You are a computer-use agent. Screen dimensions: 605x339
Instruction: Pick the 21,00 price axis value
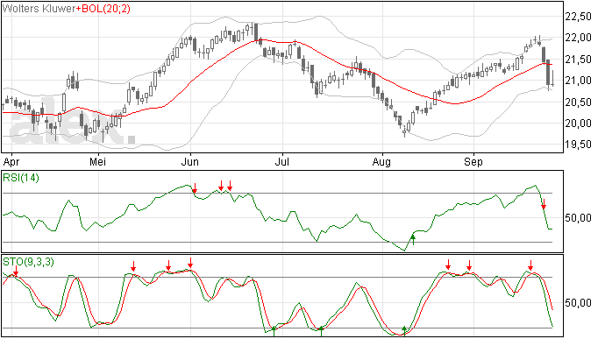[578, 81]
